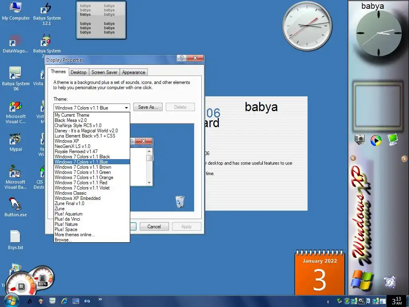Open Babya System '06 desktop icon
This screenshot has height=307, width=409.
pos(16,78)
